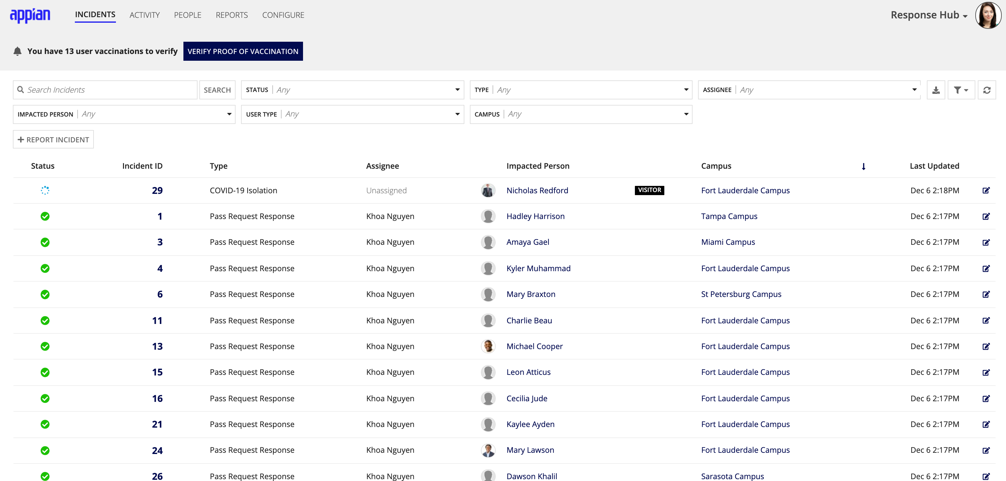Open Nicholas Redford's profile link

(537, 190)
